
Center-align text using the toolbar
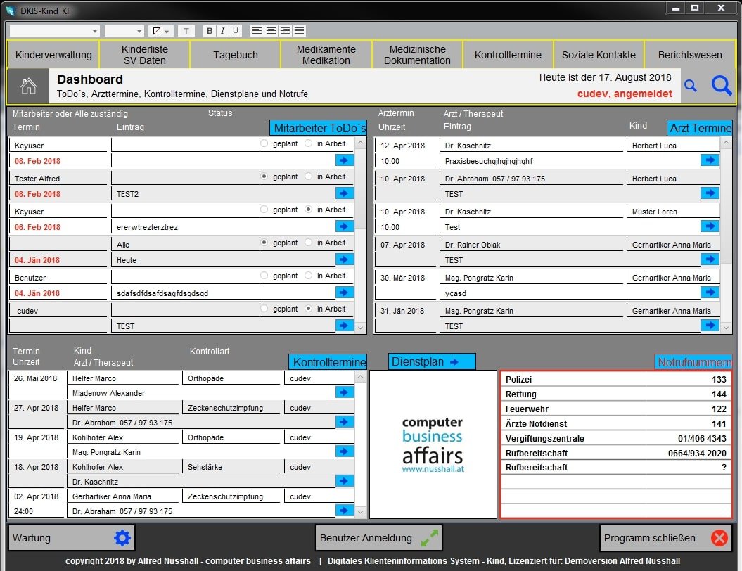[271, 31]
